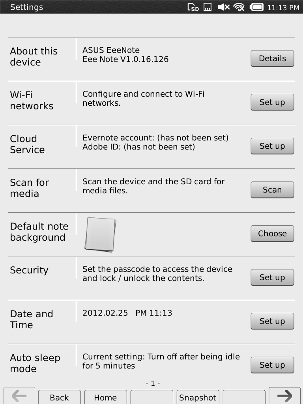This screenshot has width=303, height=404.
Task: Click the default note background paper thumbnail
Action: coord(100,234)
